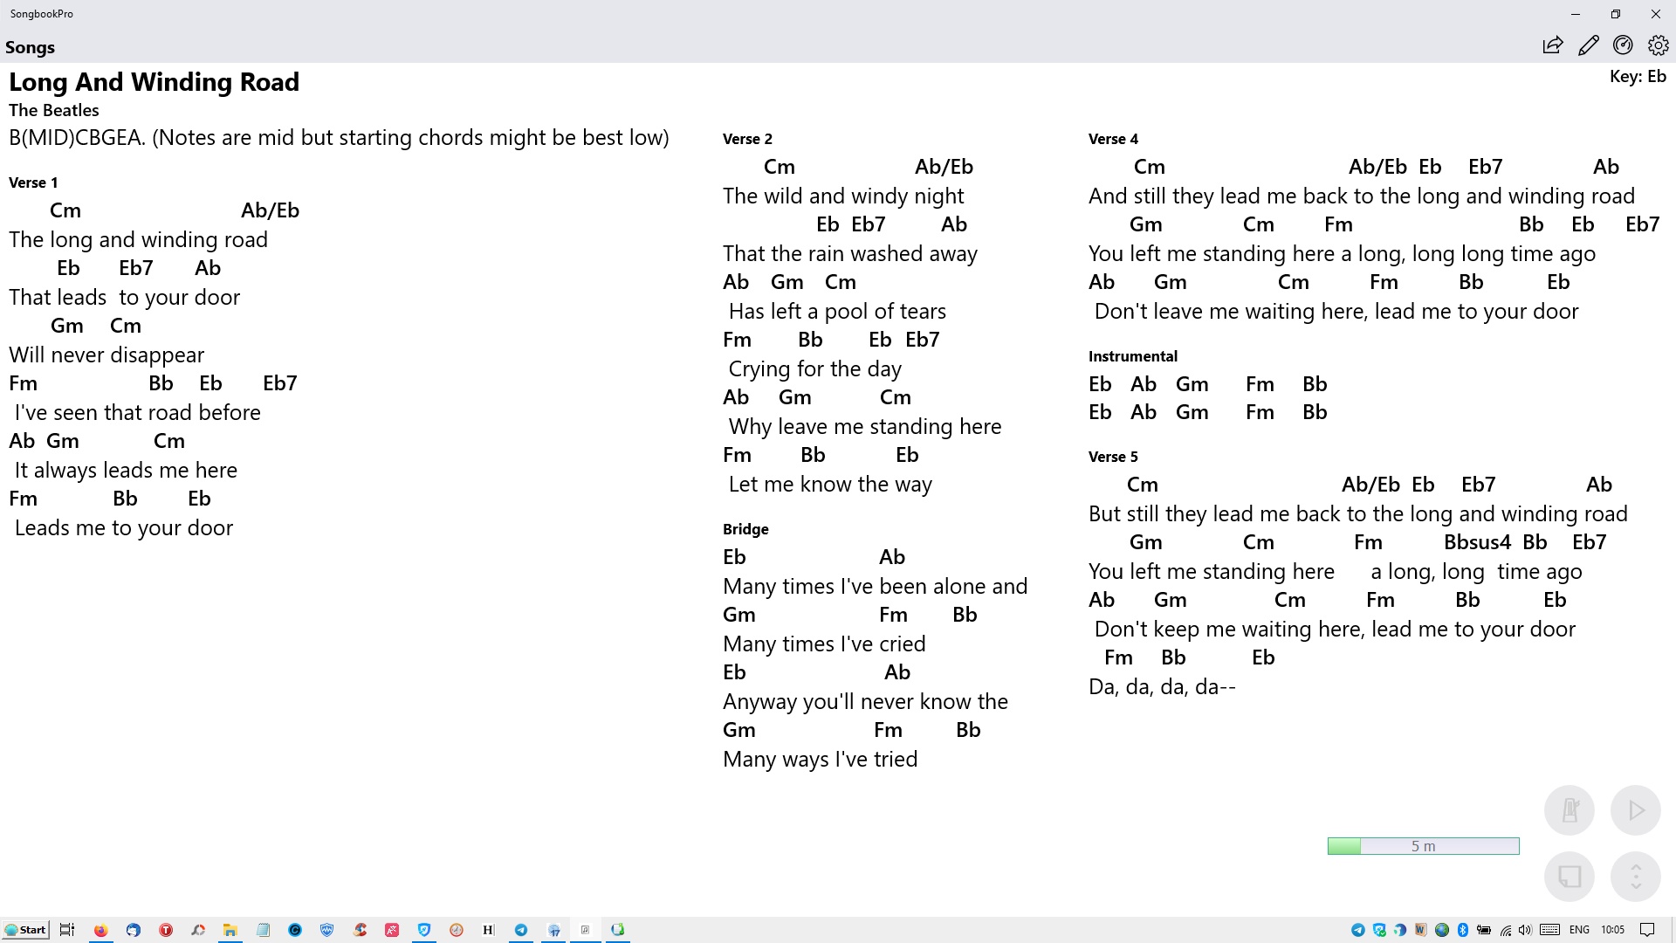
Task: Click the Verse 2 section heading
Action: coord(747,139)
